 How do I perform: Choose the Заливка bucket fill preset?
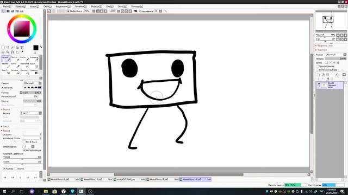(x=15, y=71)
